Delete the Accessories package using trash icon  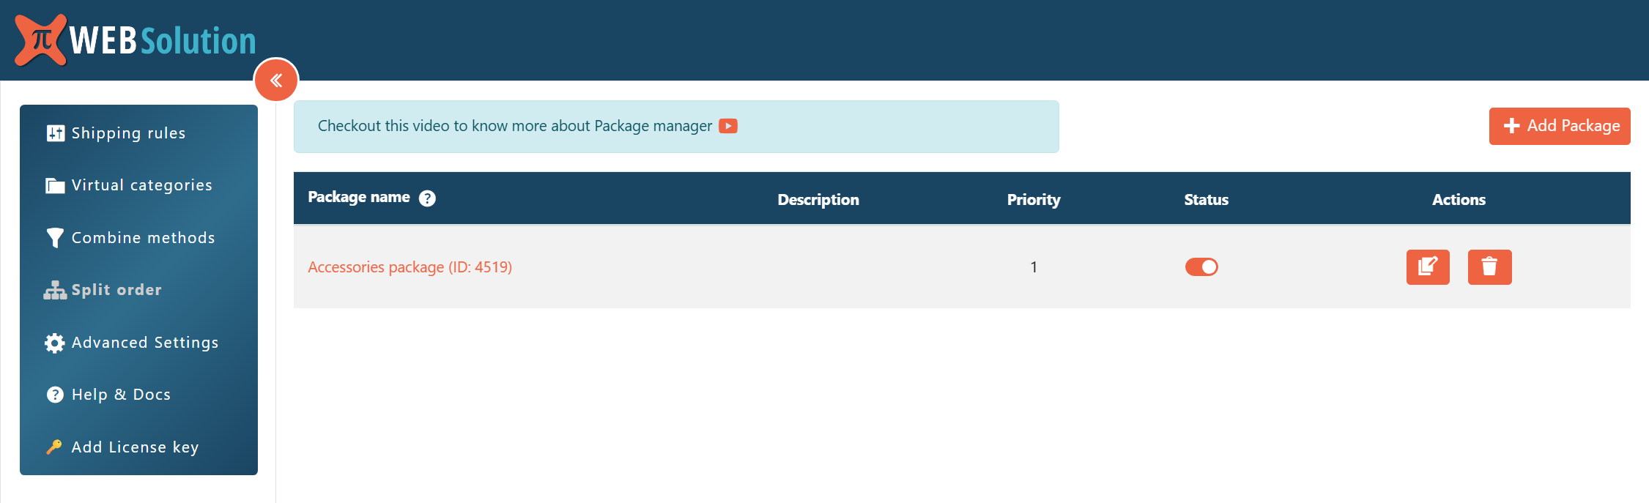coord(1489,267)
